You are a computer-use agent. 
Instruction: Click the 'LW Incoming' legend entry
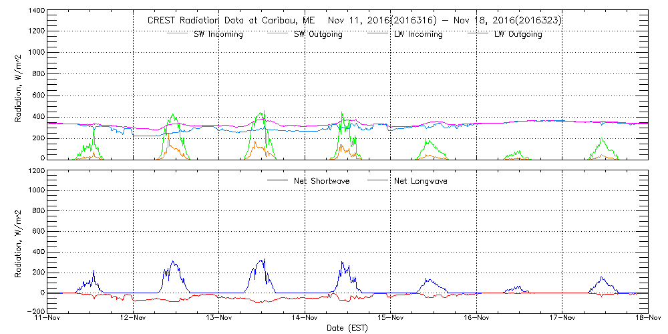tap(417, 34)
